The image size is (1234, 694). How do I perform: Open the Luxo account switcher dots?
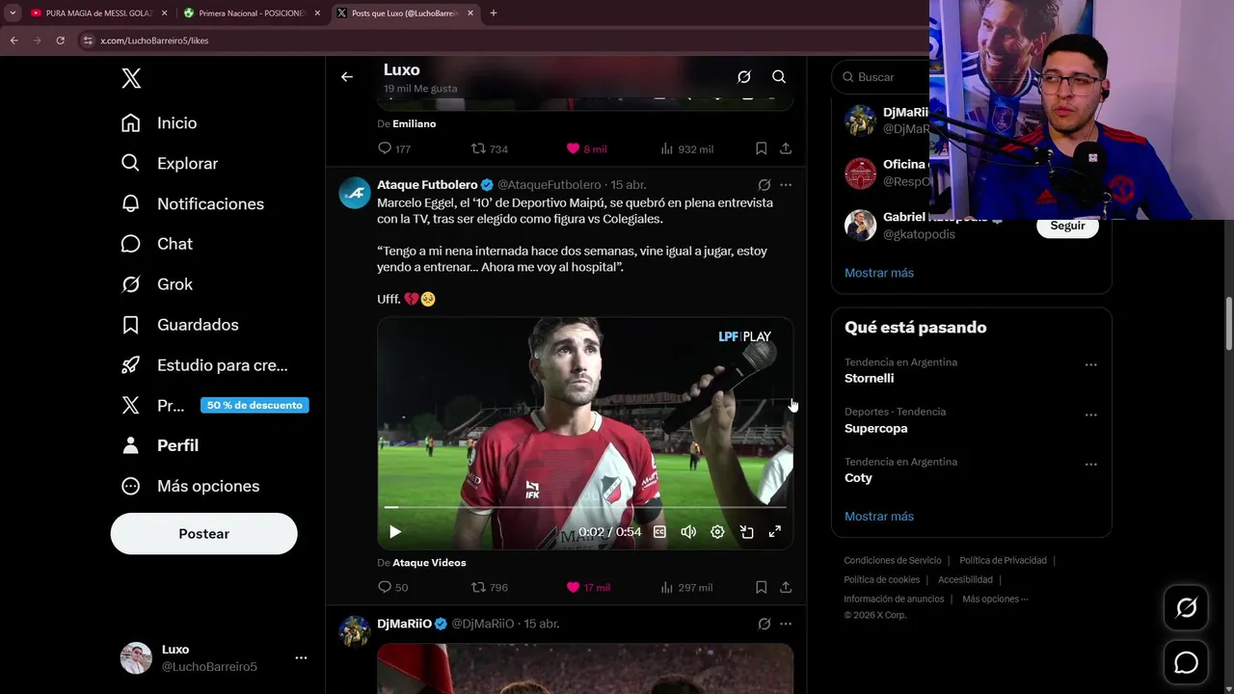[301, 657]
